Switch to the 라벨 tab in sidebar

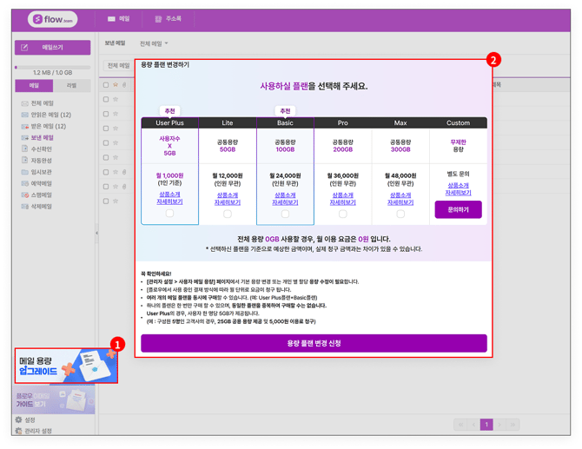pyautogui.click(x=71, y=86)
